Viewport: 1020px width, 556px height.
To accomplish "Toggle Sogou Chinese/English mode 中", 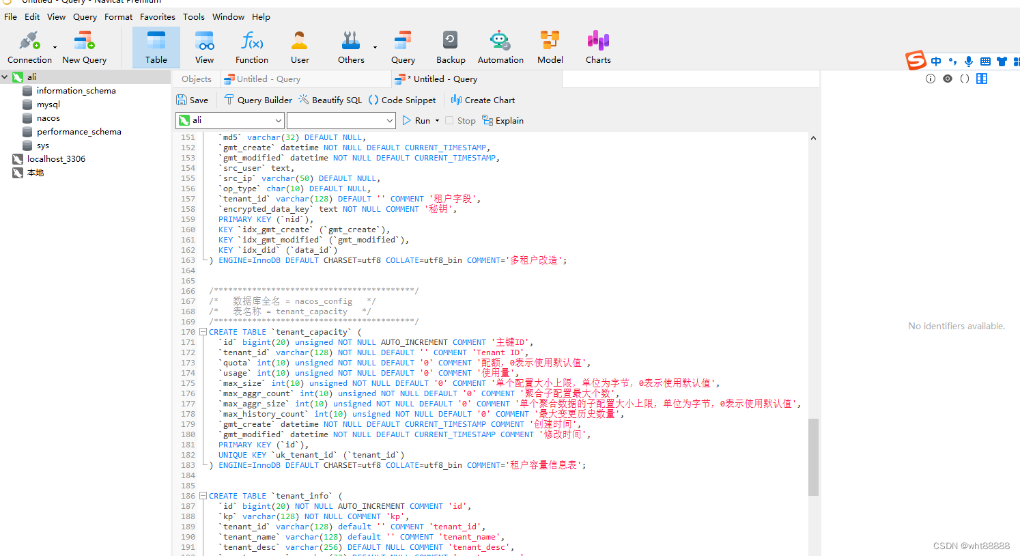I will 936,61.
